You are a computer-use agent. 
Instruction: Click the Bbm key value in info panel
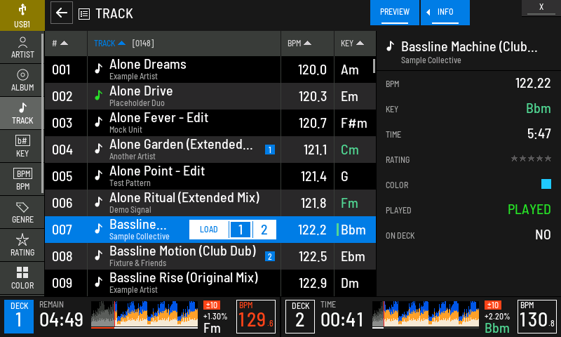point(538,109)
